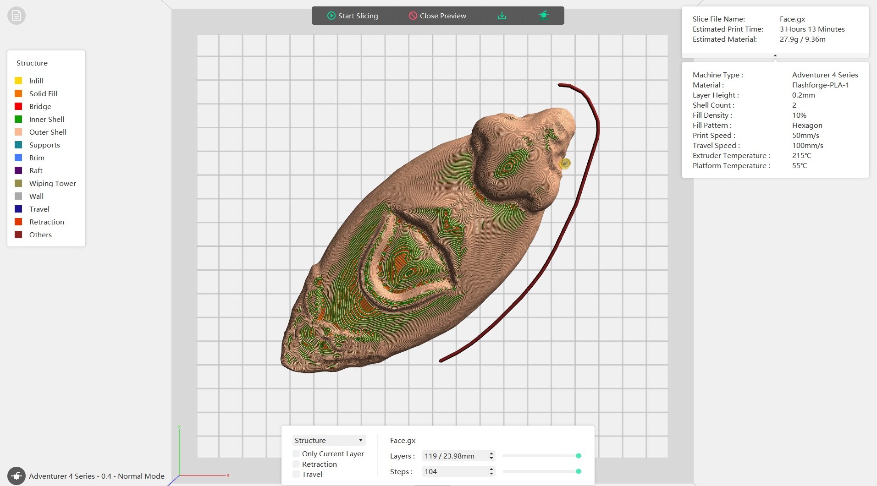Viewport: 877px width, 486px height.
Task: Click the purple Raft swatch
Action: [x=18, y=170]
